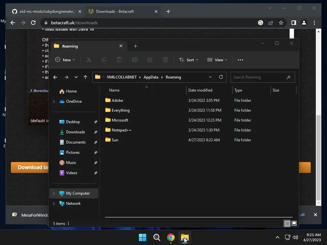Expand the OneDrive tree node
Viewport: 327px width, 245px height.
point(54,101)
